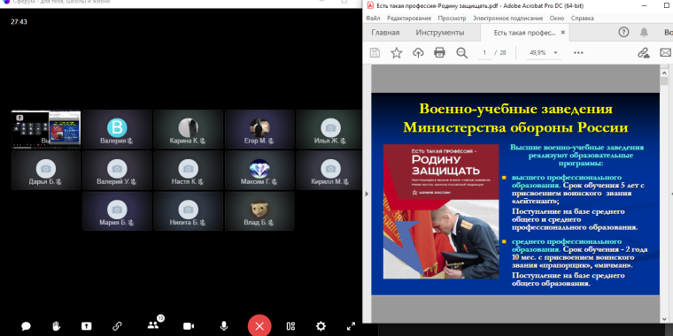Click the Acrobat vertical scrollbar thumb
The width and height of the screenshot is (673, 336).
[x=664, y=80]
